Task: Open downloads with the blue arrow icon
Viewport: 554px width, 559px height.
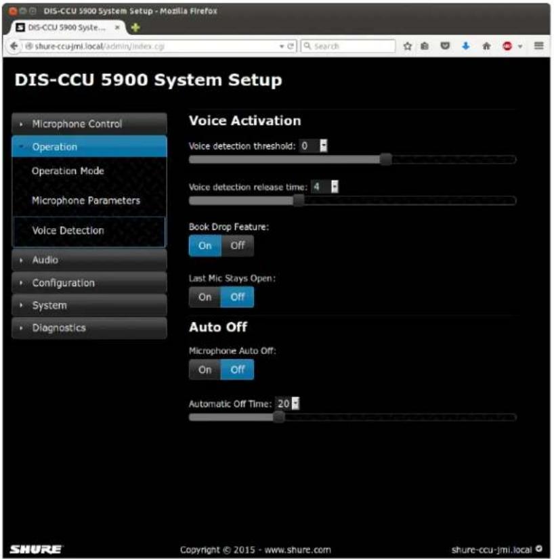Action: click(465, 46)
